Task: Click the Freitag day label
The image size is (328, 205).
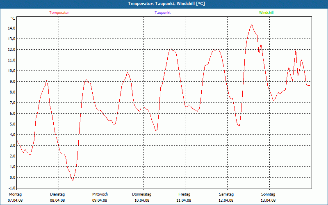Action: (184, 194)
